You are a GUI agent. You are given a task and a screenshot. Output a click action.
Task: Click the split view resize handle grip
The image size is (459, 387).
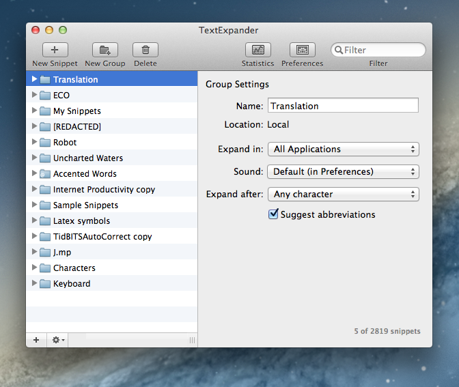[192, 340]
